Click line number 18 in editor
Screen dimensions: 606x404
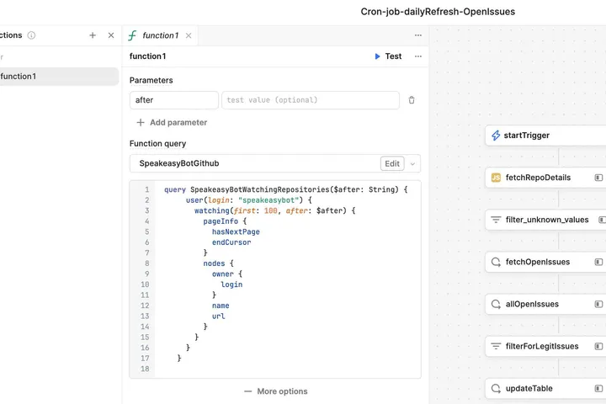click(145, 369)
